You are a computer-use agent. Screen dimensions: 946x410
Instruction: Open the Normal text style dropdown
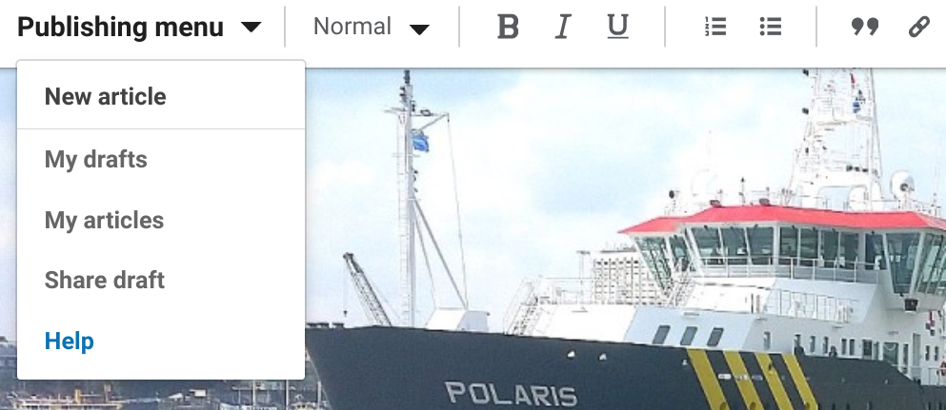tap(371, 27)
